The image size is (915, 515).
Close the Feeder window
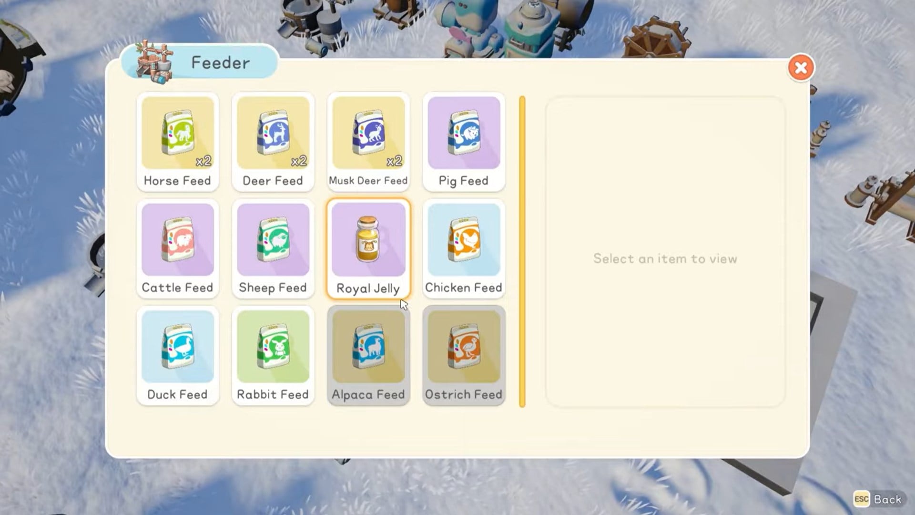tap(801, 68)
